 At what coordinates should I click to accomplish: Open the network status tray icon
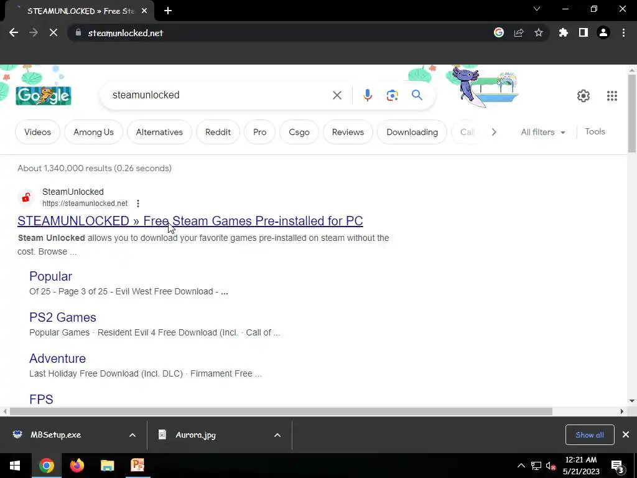pyautogui.click(x=536, y=466)
